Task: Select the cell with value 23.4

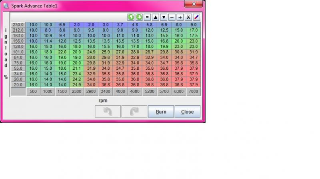Action: point(77,74)
